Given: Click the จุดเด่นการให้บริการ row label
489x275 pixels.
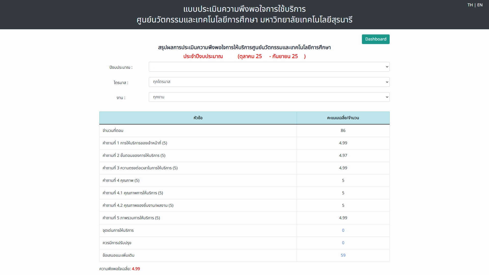Looking at the screenshot, I should [118, 230].
